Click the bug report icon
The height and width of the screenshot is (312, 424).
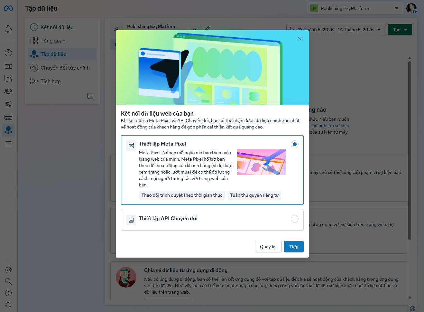pos(8,305)
